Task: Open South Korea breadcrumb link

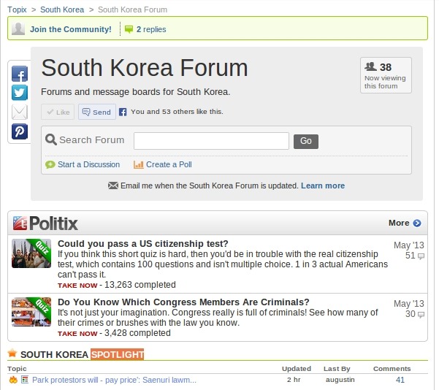Action: tap(62, 9)
